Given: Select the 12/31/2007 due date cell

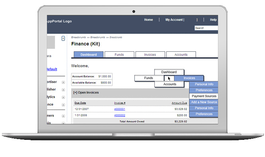Looking at the screenshot, I should pyautogui.click(x=82, y=109).
